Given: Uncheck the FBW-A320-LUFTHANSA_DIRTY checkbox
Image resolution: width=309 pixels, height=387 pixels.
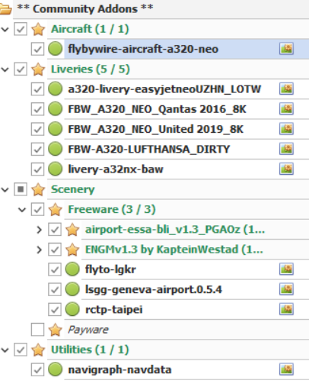Looking at the screenshot, I should click(37, 149).
